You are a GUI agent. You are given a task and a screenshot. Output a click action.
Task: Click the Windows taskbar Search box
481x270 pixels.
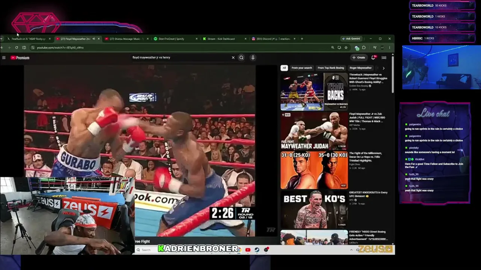(146, 250)
